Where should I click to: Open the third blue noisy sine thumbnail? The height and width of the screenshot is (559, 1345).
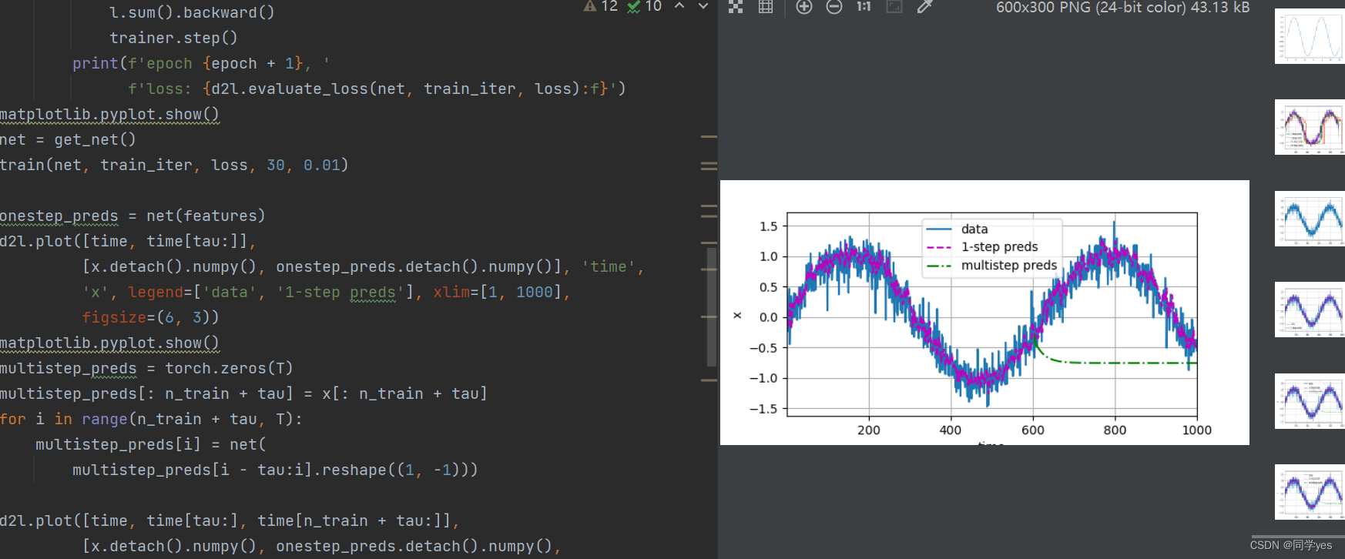[1310, 219]
